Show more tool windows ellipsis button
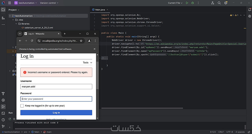 click(x=3, y=25)
